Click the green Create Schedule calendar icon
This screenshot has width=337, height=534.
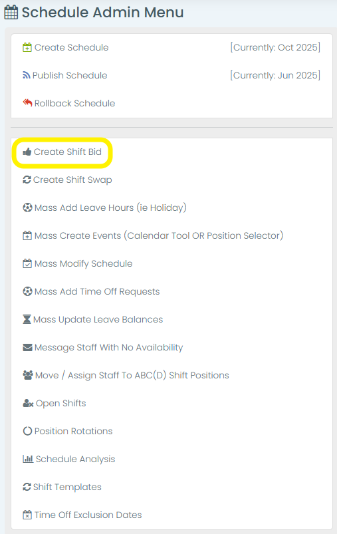pyautogui.click(x=27, y=47)
